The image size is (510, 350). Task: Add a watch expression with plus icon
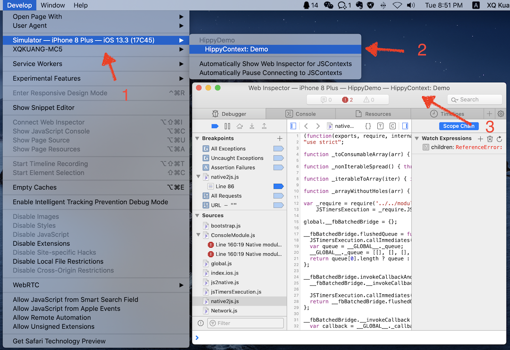tap(480, 139)
